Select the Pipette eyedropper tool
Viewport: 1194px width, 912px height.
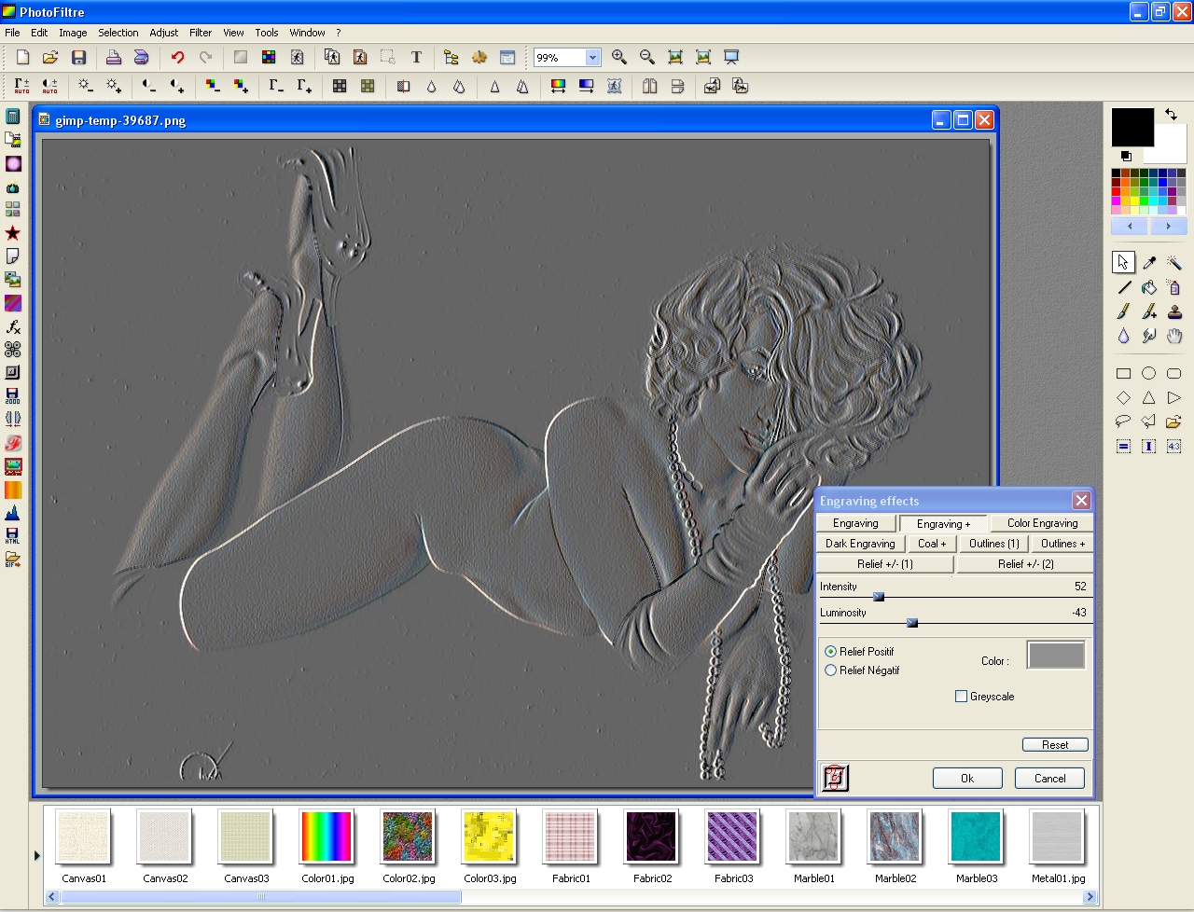click(1149, 263)
